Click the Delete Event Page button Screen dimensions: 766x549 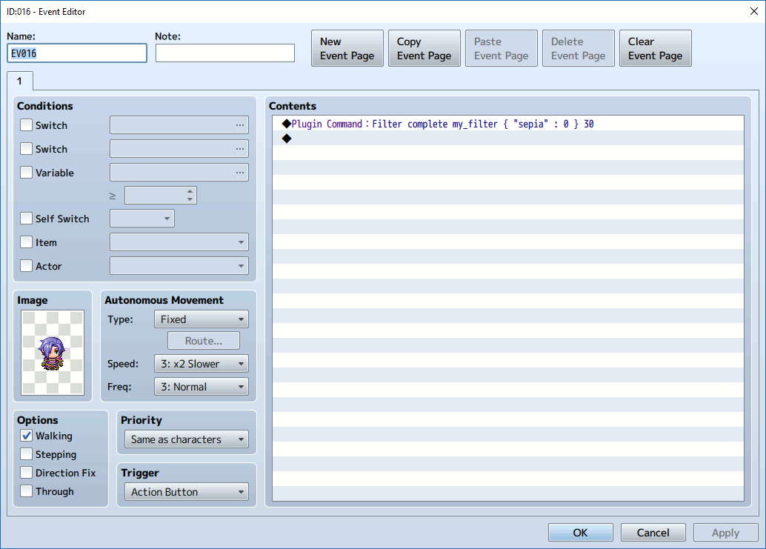point(579,48)
